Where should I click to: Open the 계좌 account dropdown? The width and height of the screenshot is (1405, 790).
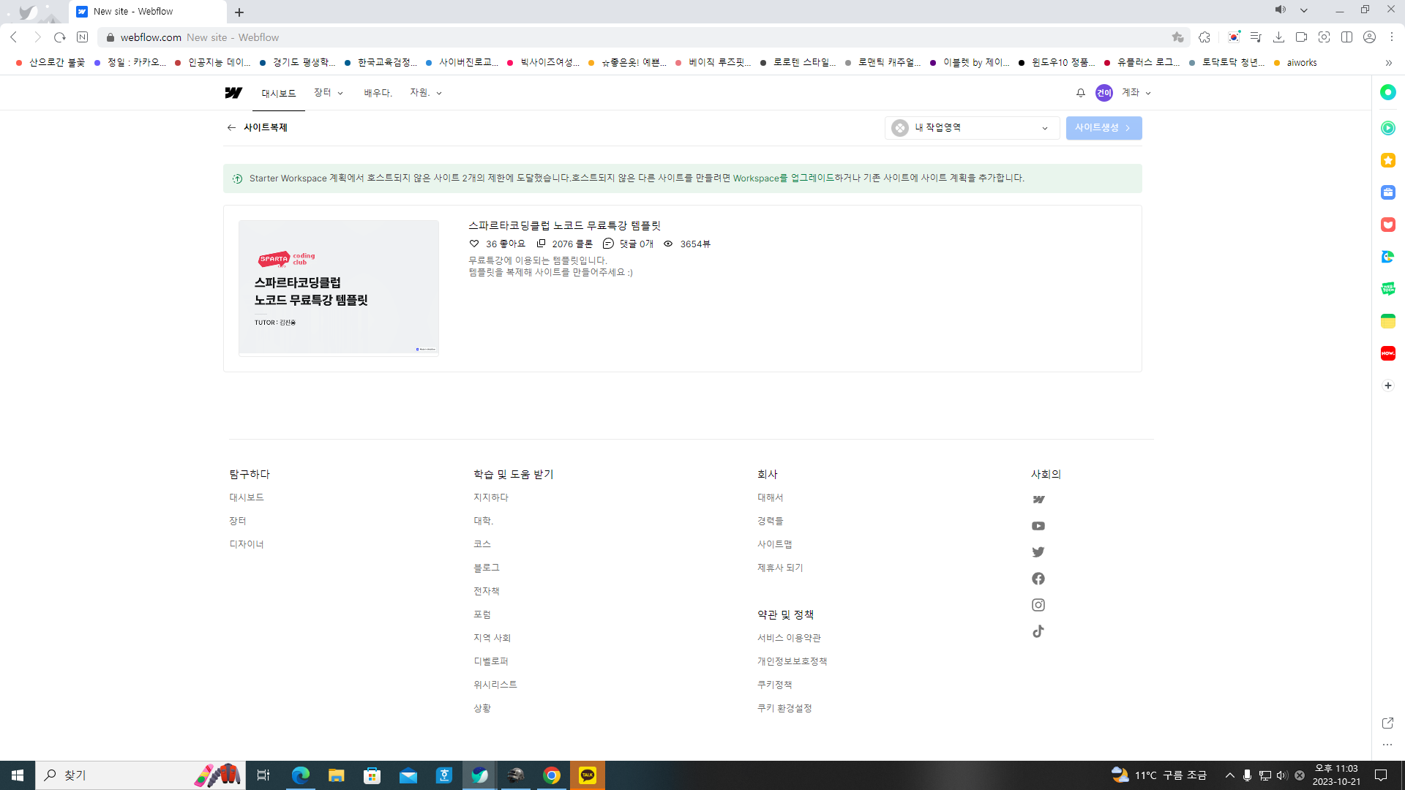click(x=1136, y=93)
